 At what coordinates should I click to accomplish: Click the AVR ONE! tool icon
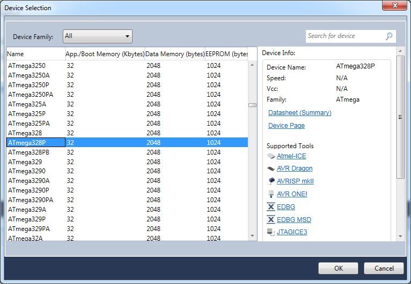point(271,194)
